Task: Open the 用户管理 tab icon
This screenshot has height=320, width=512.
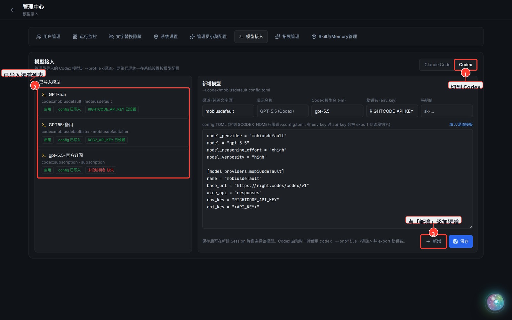Action: click(x=39, y=37)
